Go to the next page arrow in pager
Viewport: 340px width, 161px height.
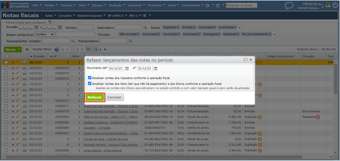pos(101,49)
